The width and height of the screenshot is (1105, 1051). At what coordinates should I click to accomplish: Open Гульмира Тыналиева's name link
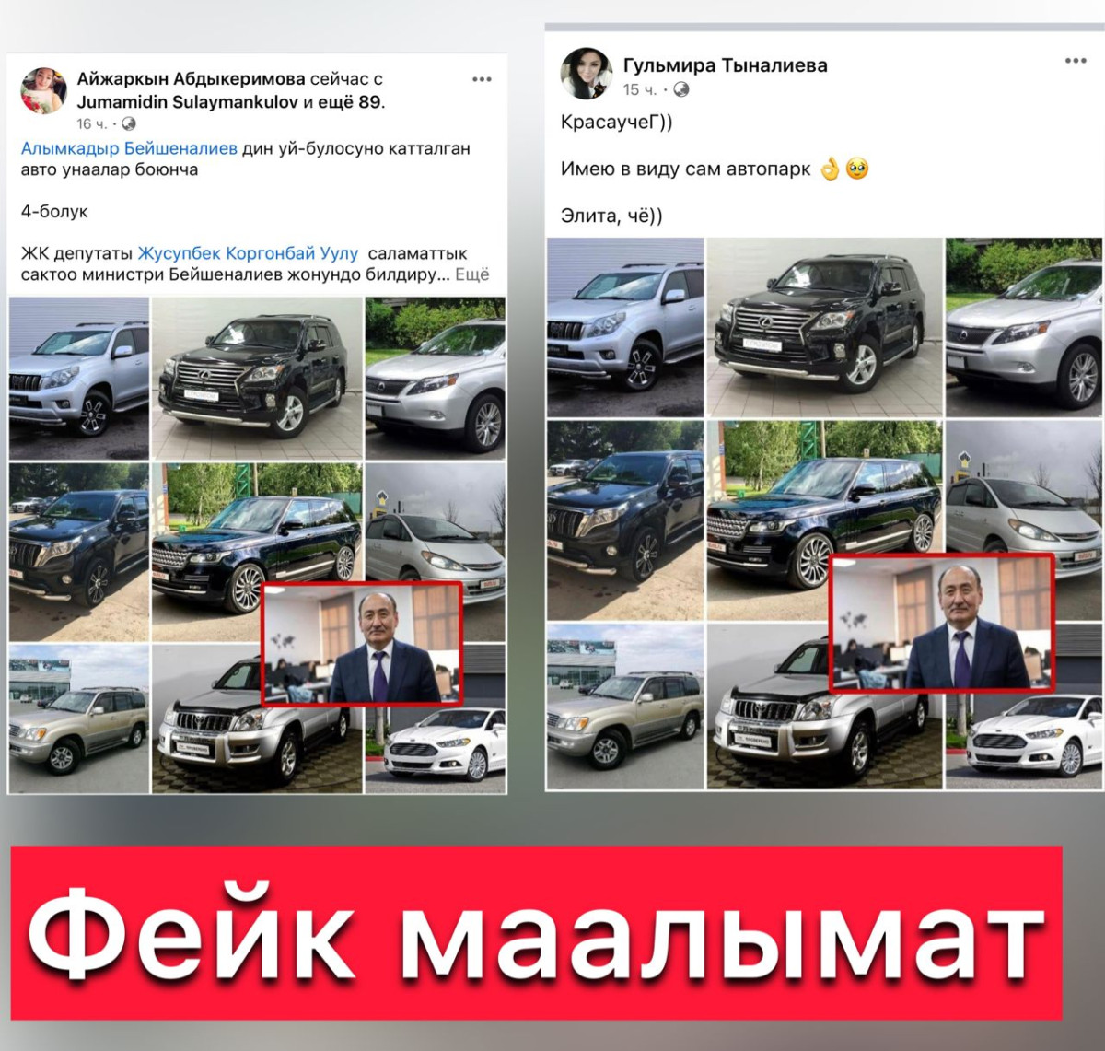[x=726, y=65]
